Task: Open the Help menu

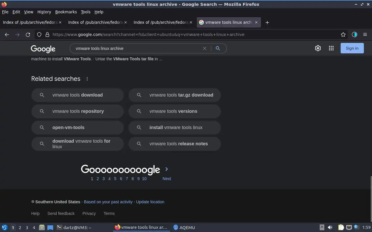Action: (x=99, y=12)
